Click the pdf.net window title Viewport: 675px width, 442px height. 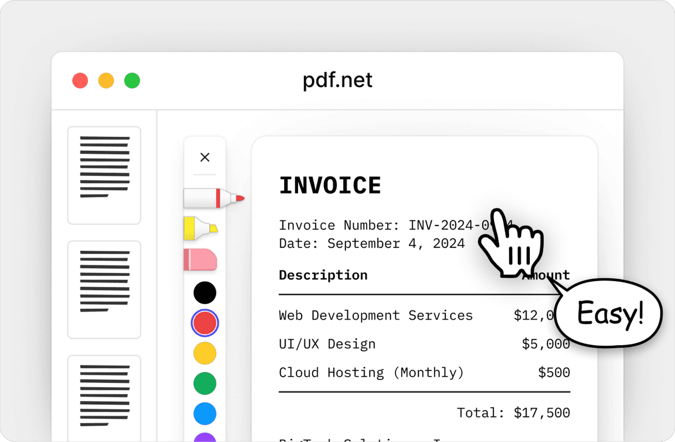coord(337,80)
